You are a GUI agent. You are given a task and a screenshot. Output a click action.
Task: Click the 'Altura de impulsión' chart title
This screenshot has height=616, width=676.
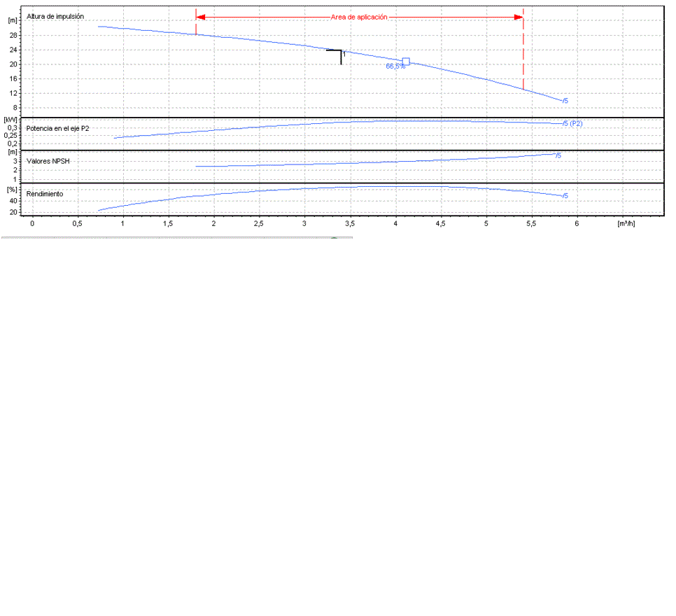click(x=55, y=16)
